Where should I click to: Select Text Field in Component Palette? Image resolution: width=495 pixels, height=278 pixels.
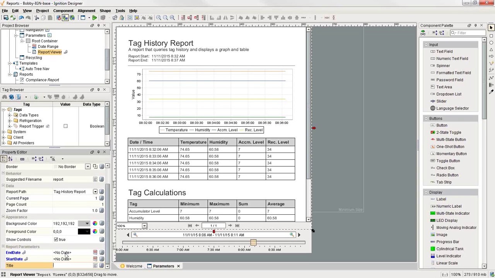[x=444, y=52]
